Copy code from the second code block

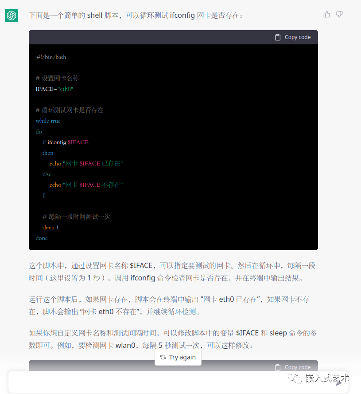tap(292, 367)
